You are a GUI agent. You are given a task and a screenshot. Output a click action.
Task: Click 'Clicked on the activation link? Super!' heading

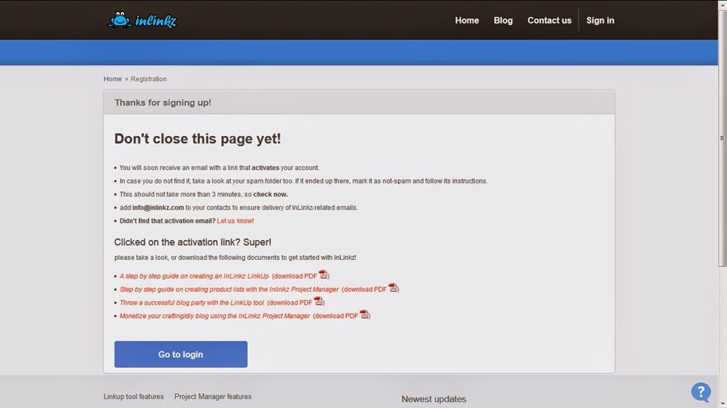coord(192,242)
